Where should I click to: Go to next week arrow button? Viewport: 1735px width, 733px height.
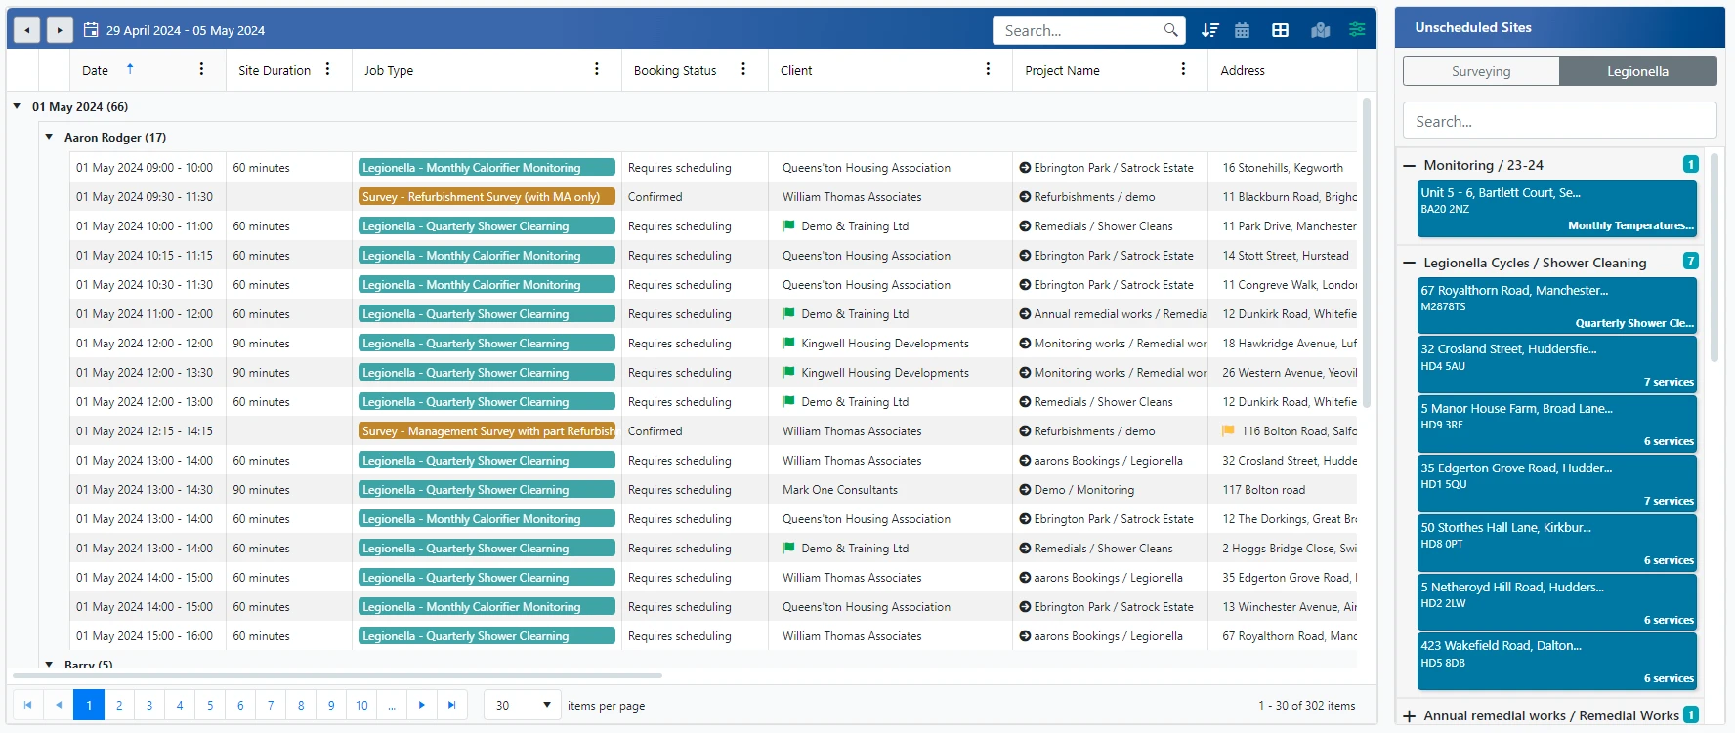[60, 30]
